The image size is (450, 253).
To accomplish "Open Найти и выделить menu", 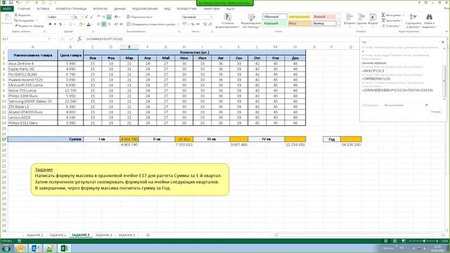I will [x=429, y=20].
